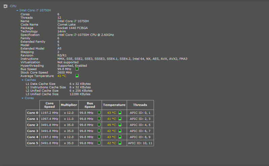Screen dimensions: 269x166
Task: Click the Bus Speed graph icon beside 99.8 MHz
Action: pos(77,69)
